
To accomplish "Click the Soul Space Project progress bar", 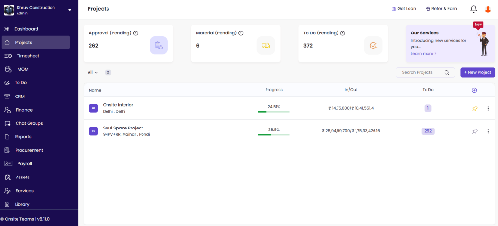I will click(x=274, y=135).
